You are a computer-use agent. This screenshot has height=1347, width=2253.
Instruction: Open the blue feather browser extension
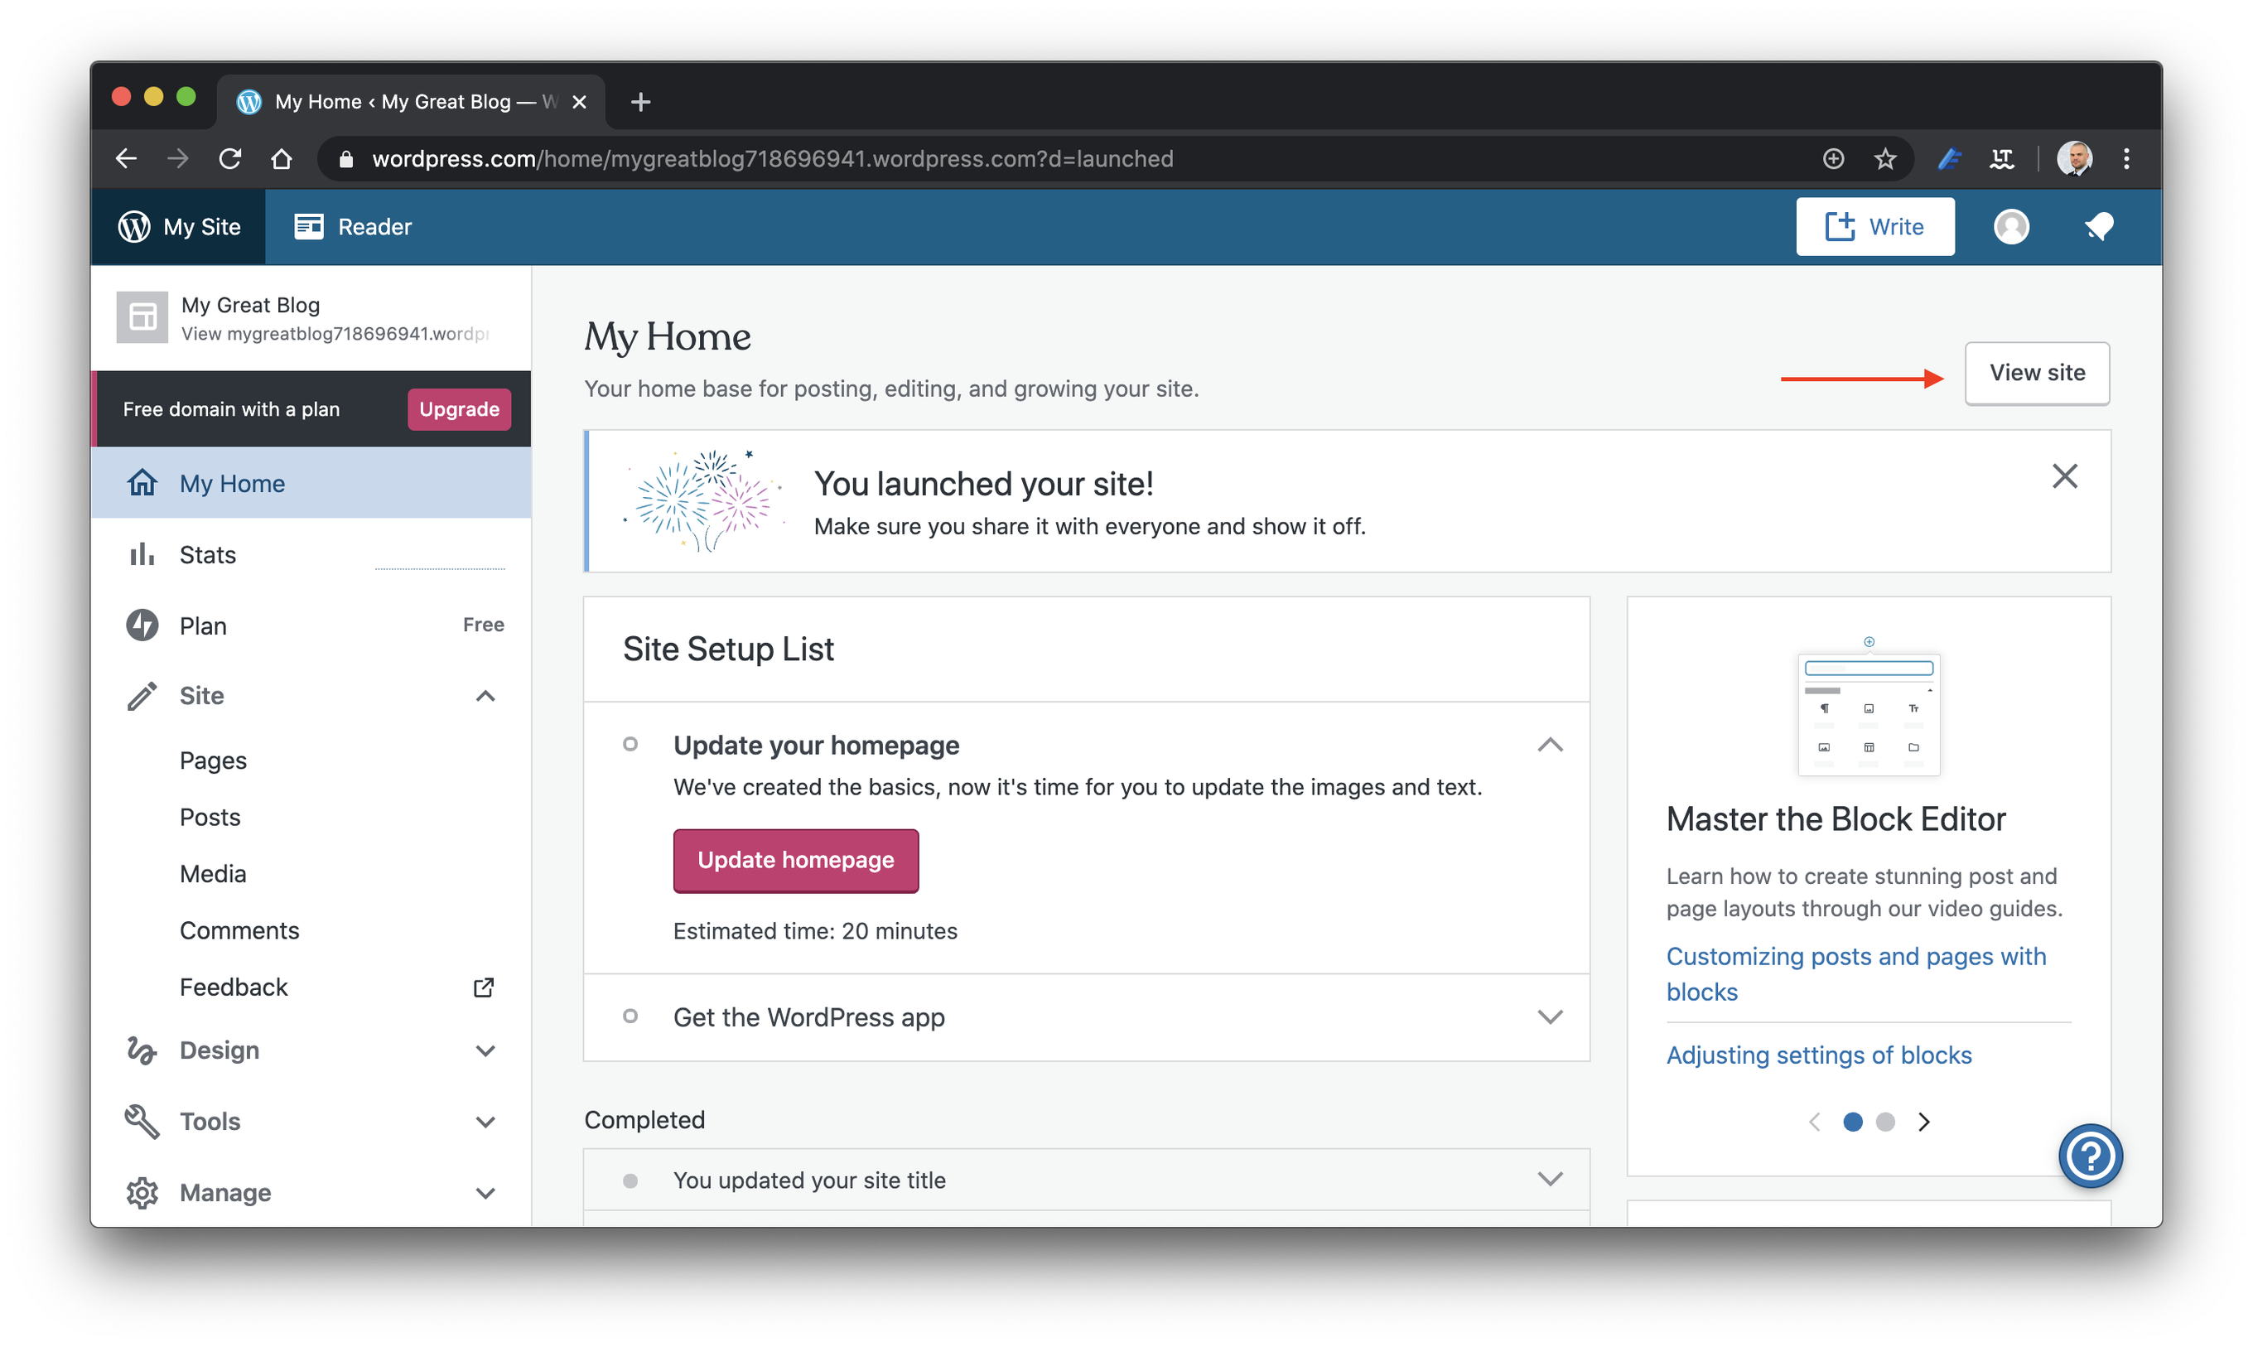tap(1949, 159)
